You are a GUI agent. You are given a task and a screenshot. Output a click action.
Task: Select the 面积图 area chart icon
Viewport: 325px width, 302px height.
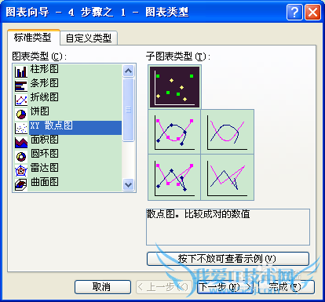pyautogui.click(x=21, y=142)
